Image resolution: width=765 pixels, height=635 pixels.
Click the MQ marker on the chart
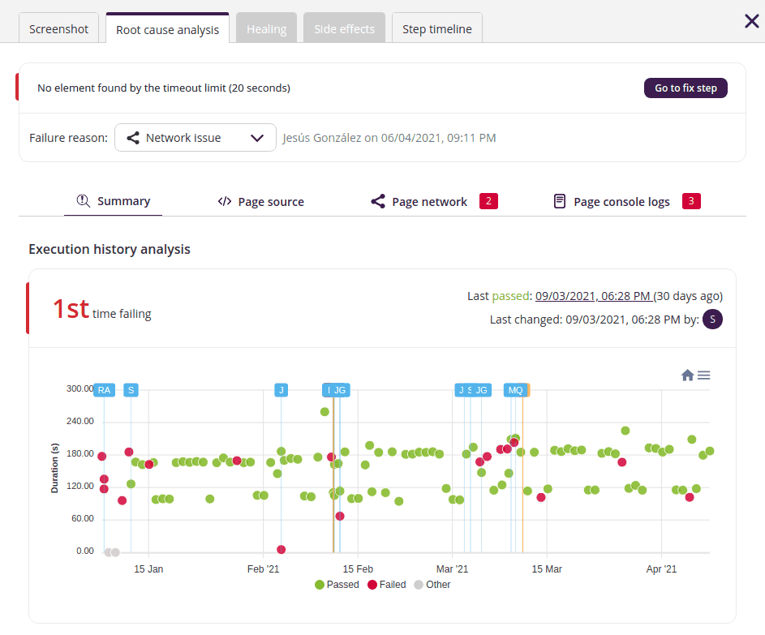pyautogui.click(x=515, y=390)
